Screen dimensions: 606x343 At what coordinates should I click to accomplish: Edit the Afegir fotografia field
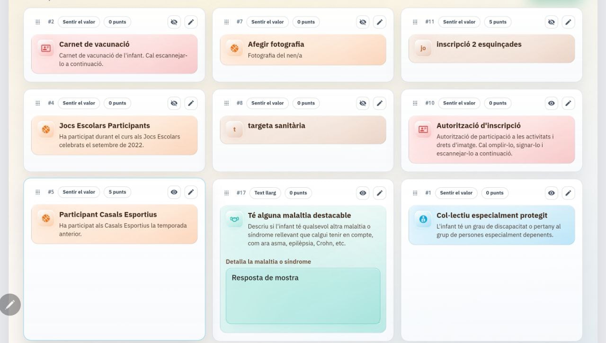click(380, 22)
